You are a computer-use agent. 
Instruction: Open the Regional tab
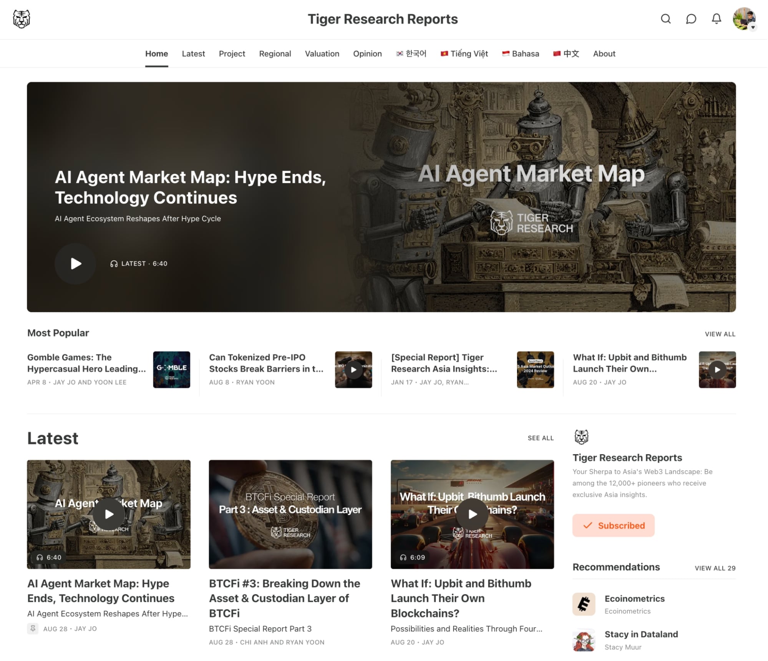(275, 54)
